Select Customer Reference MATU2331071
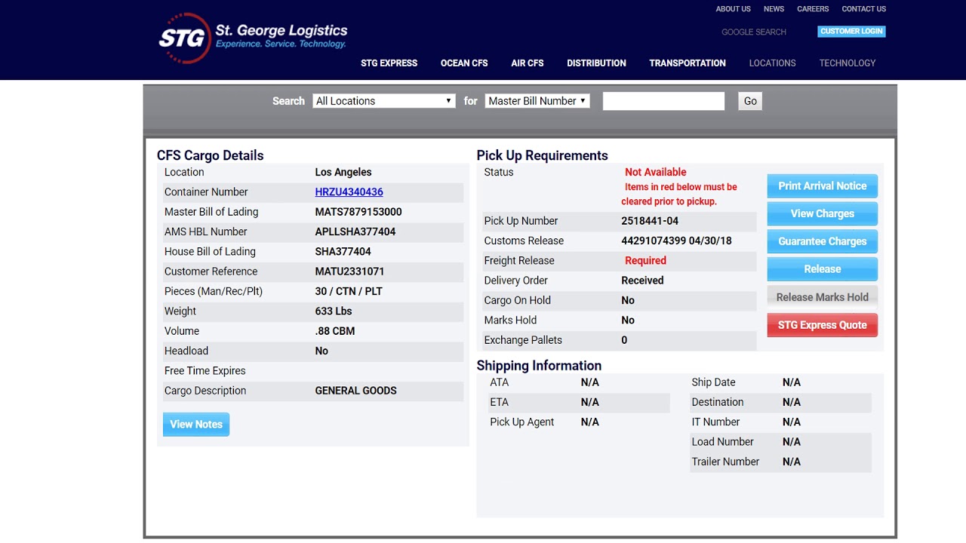The image size is (966, 543). point(349,271)
